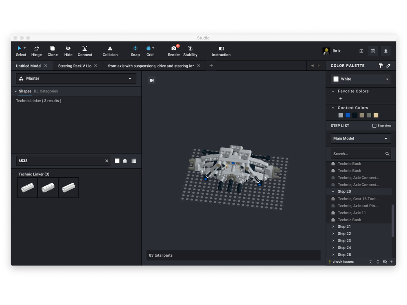Switch to BL Categories tab

point(46,91)
